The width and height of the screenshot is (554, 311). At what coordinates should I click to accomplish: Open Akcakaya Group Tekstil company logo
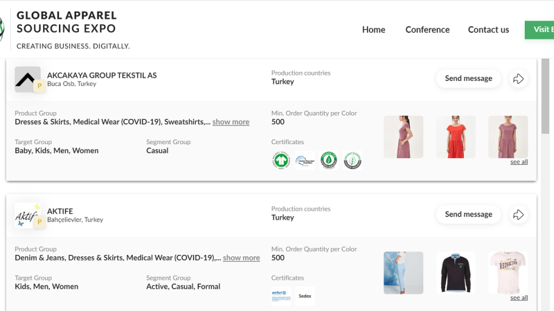(x=27, y=79)
